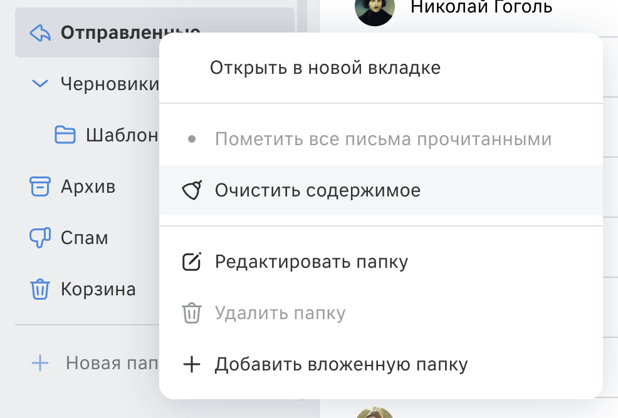This screenshot has width=618, height=418.
Task: Open the Корзина folder
Action: click(x=98, y=289)
